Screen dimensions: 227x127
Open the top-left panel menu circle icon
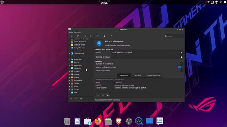pyautogui.click(x=2, y=2)
